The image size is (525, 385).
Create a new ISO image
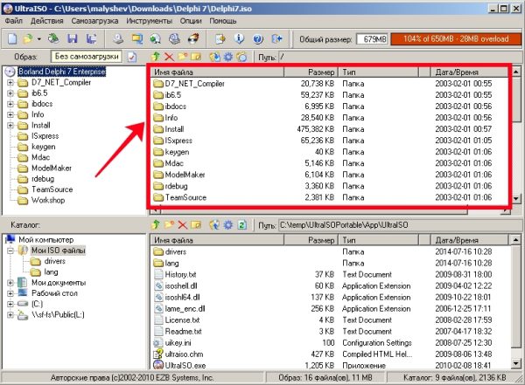click(x=12, y=39)
